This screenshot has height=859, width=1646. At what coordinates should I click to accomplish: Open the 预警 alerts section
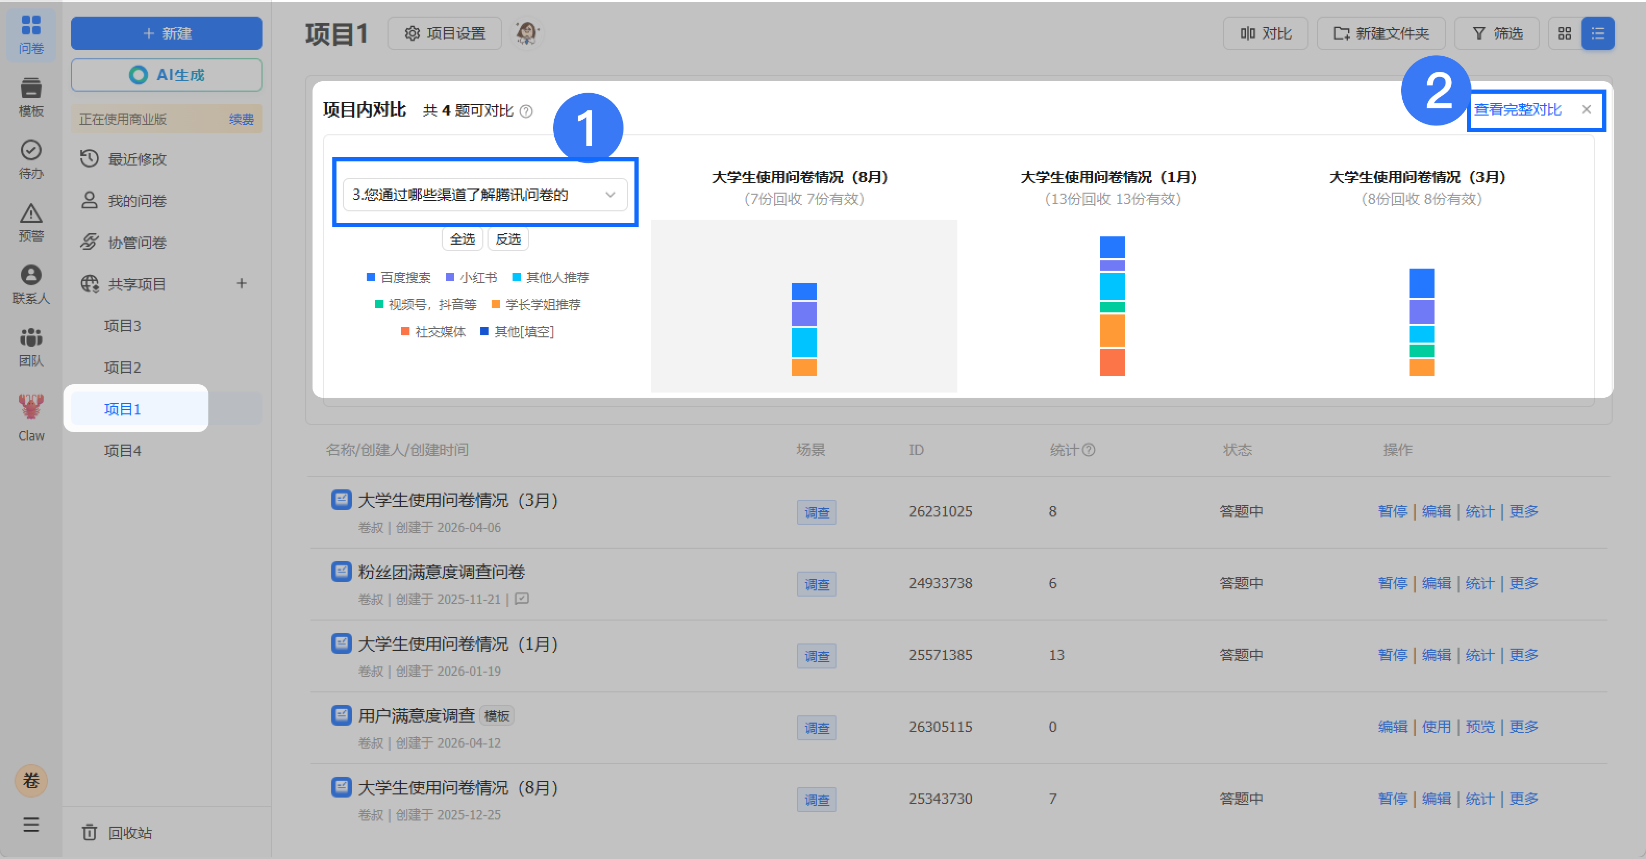coord(31,222)
